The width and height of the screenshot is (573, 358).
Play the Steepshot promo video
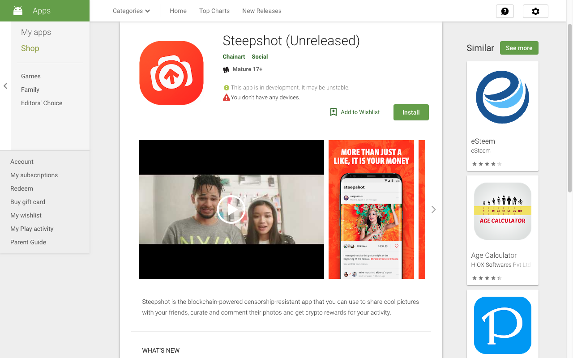(x=231, y=209)
